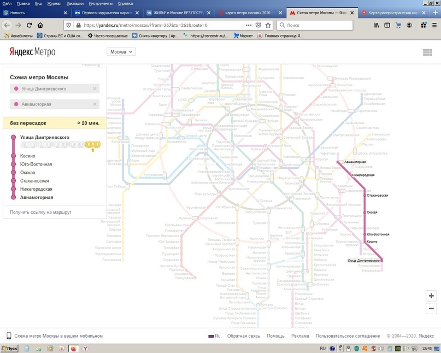Close the Схема метро Москвы tab
Image resolution: width=441 pixels, height=353 pixels.
(x=352, y=13)
